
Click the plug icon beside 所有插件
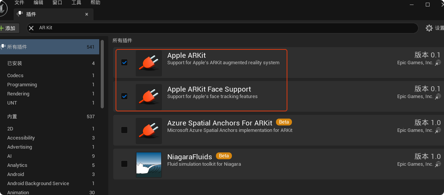[x=3, y=46]
